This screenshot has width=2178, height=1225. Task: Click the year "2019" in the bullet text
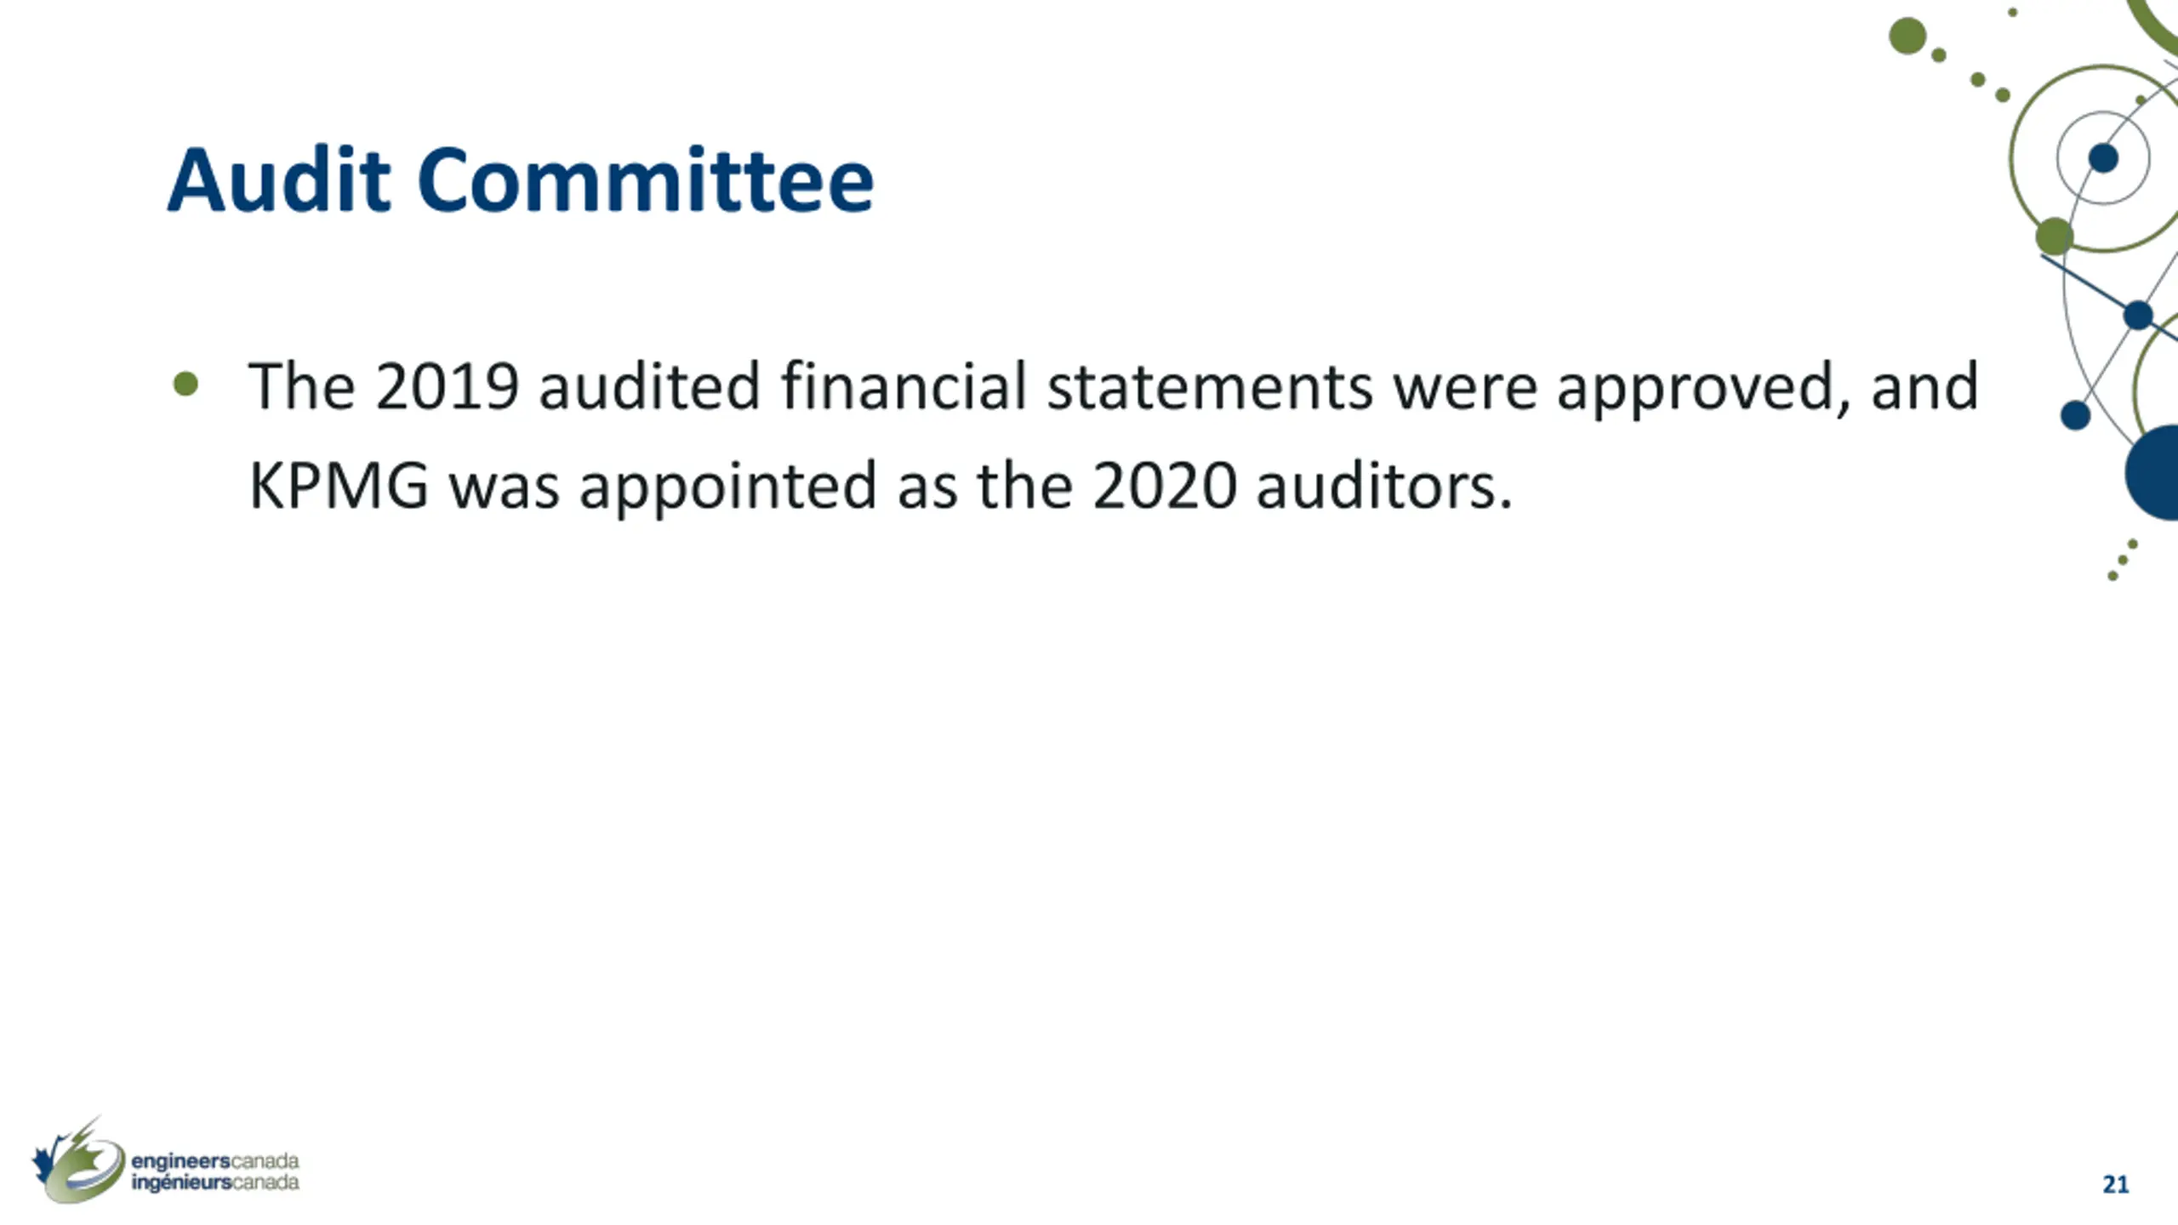tap(447, 387)
